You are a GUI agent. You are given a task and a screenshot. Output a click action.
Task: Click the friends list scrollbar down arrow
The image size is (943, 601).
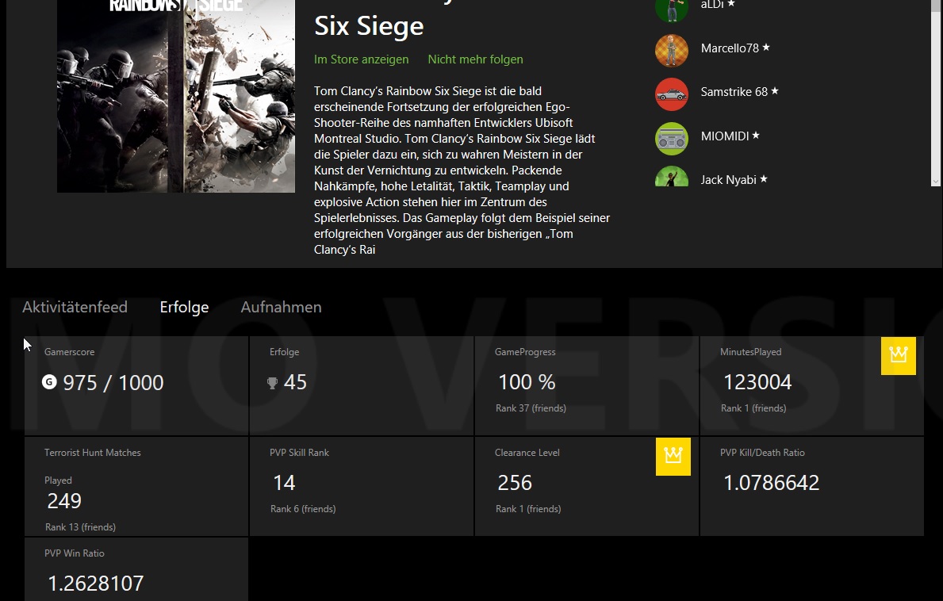coord(935,181)
